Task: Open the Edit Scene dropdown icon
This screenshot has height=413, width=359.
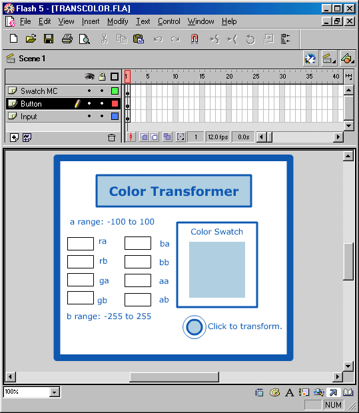Action: coord(327,59)
